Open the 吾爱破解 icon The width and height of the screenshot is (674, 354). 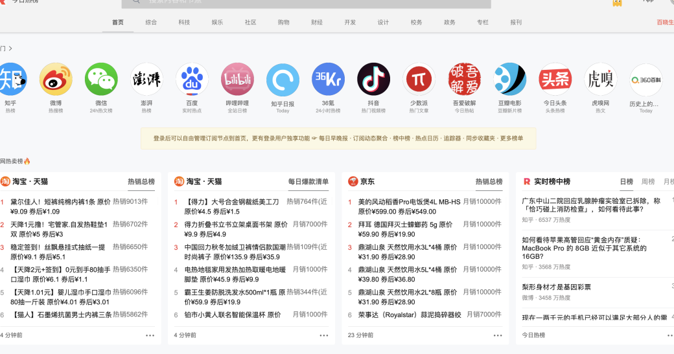click(x=464, y=80)
